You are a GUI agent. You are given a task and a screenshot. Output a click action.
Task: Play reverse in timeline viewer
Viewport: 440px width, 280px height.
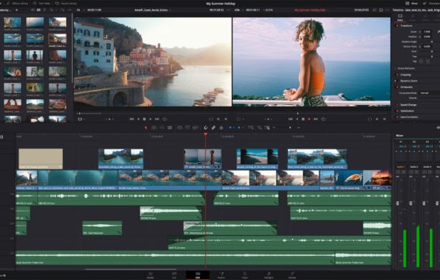pyautogui.click(x=297, y=119)
